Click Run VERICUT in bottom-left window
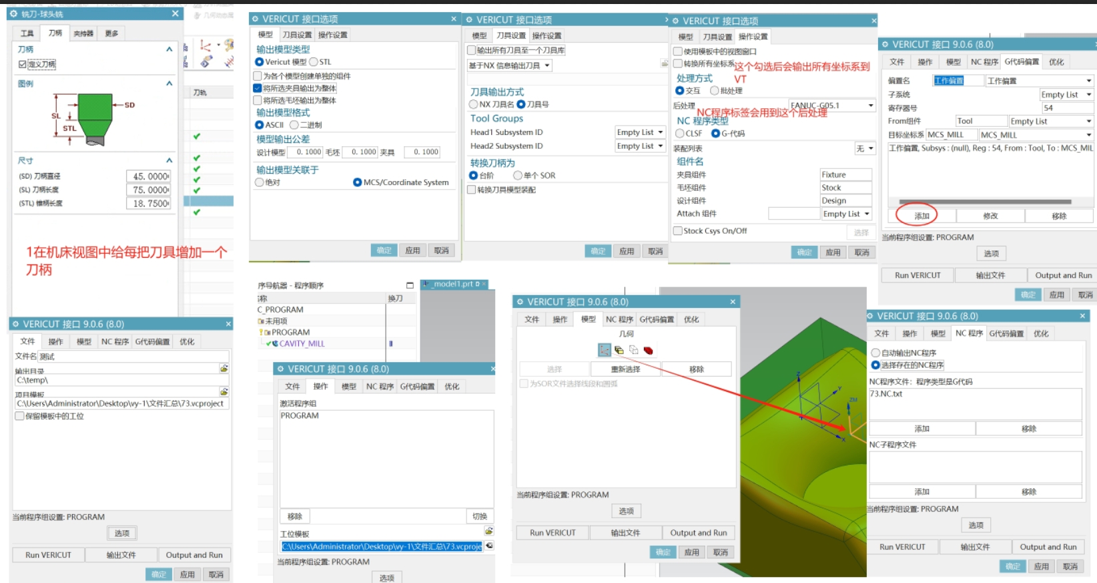Image resolution: width=1097 pixels, height=583 pixels. click(x=48, y=555)
